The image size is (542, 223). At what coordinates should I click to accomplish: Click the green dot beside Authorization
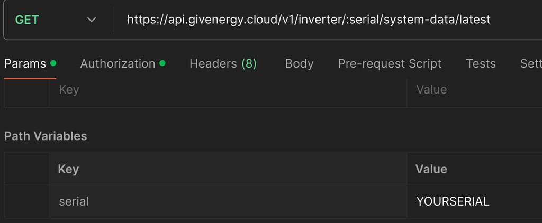[162, 63]
